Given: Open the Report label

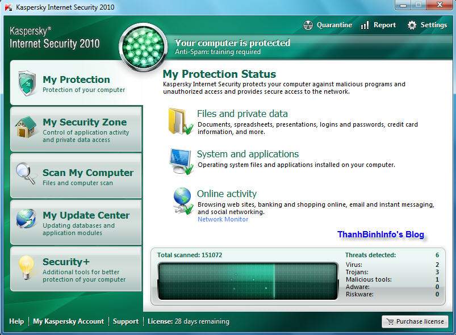Looking at the screenshot, I should [x=384, y=26].
